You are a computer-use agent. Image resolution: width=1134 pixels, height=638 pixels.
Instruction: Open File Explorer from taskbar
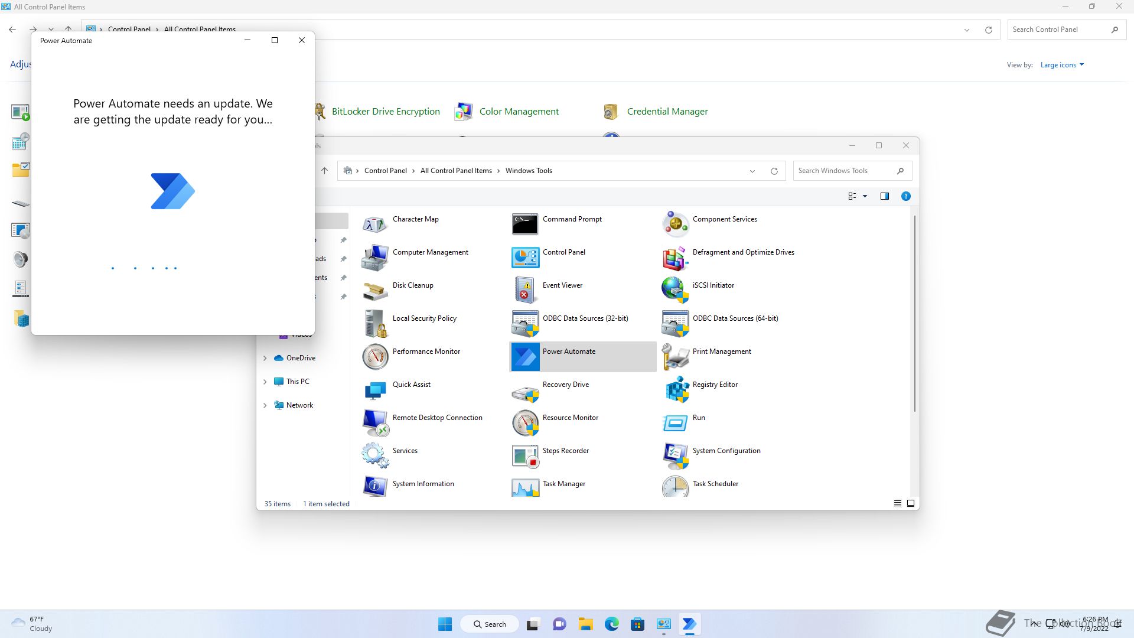coord(585,624)
